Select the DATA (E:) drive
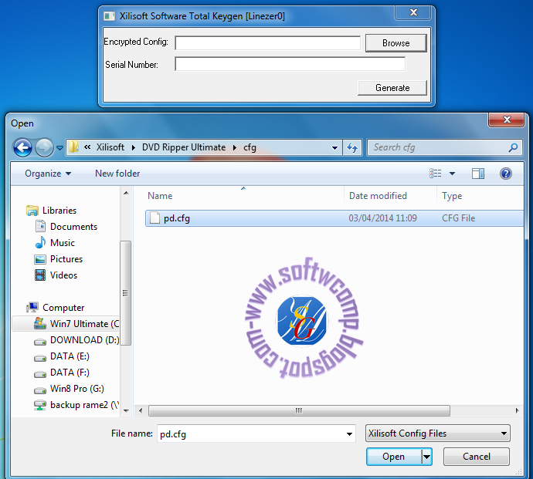This screenshot has height=479, width=533. [70, 356]
